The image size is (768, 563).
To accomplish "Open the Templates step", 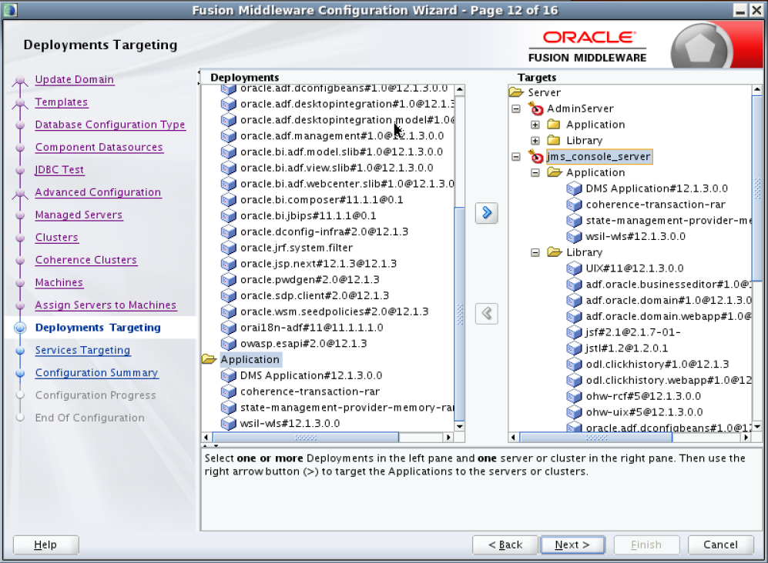I will point(61,102).
